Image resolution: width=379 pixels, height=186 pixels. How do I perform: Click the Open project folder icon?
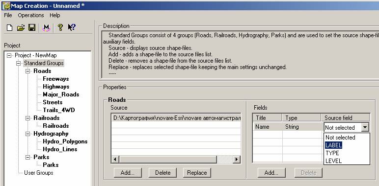point(21,28)
